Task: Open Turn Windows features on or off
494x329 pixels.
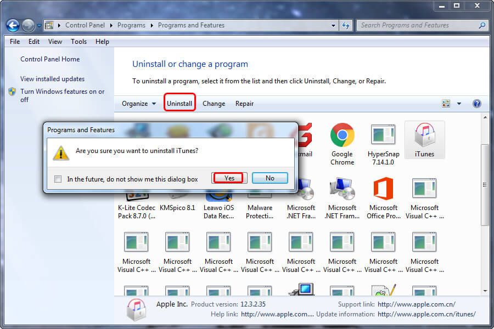Action: [63, 95]
